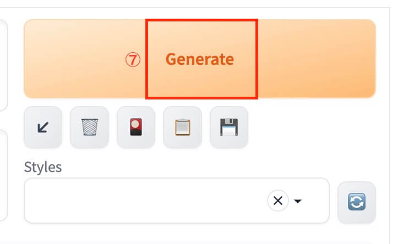Apply selected styles with the clipboard icon
This screenshot has width=398, height=244.
pos(182,127)
